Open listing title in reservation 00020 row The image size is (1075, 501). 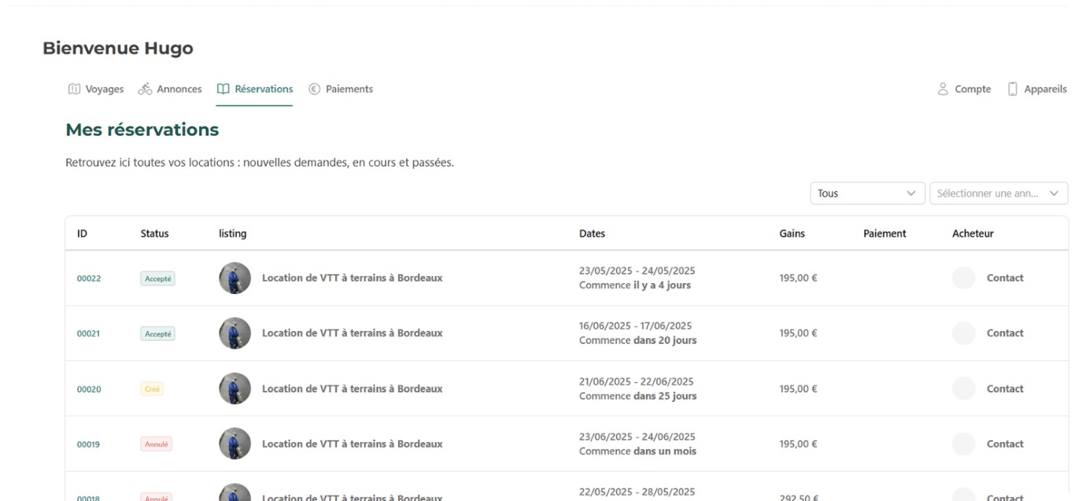coord(352,389)
